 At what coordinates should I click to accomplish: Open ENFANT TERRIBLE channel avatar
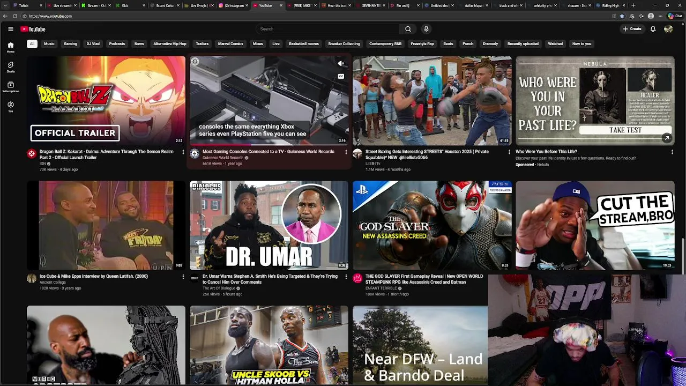click(x=357, y=278)
